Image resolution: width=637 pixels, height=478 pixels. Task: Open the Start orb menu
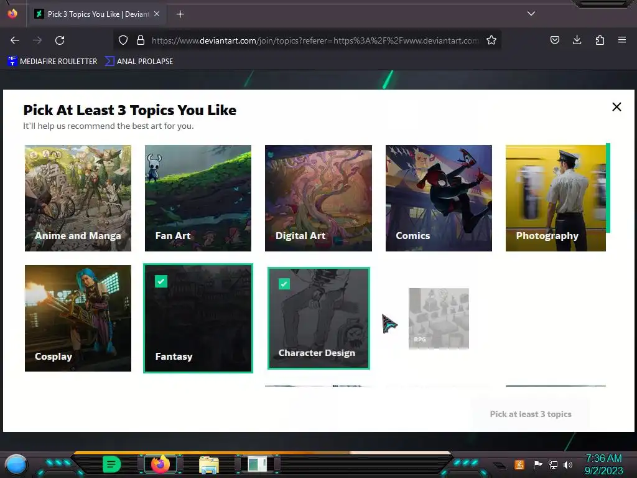(x=16, y=465)
